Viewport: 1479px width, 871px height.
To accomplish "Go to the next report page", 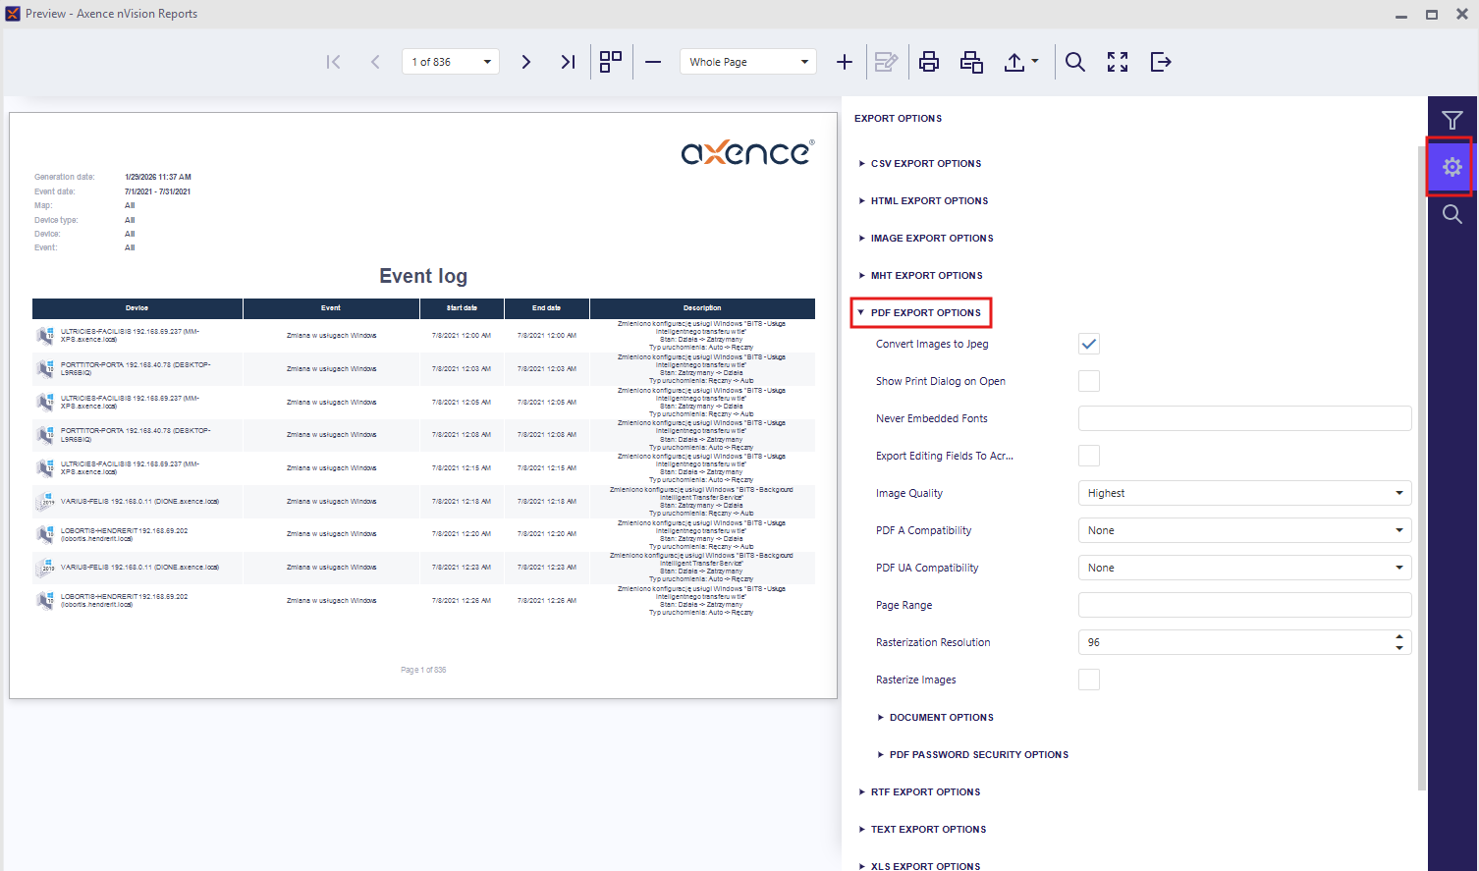I will (x=525, y=62).
